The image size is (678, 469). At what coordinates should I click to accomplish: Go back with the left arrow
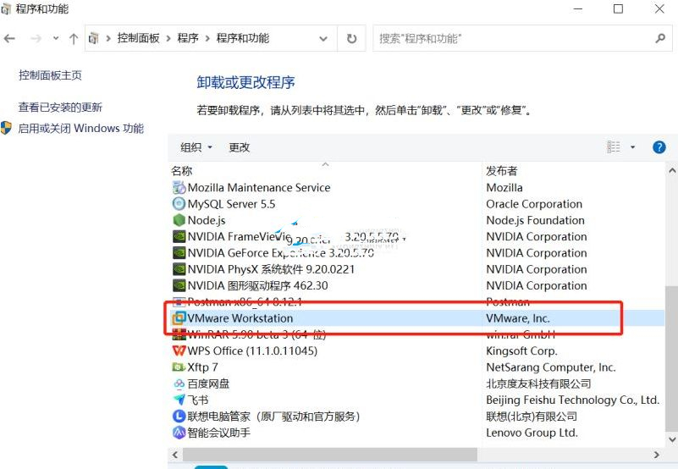click(x=9, y=39)
